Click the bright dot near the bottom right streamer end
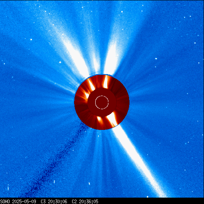The height and width of the screenshot is (204, 204). (x=147, y=196)
